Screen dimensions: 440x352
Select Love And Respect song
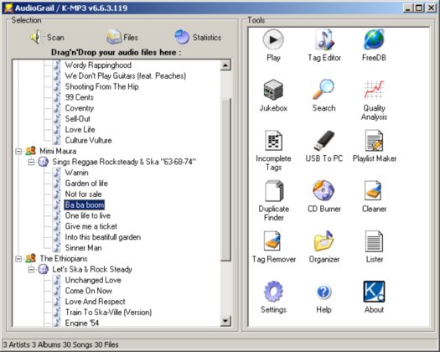pyautogui.click(x=96, y=302)
